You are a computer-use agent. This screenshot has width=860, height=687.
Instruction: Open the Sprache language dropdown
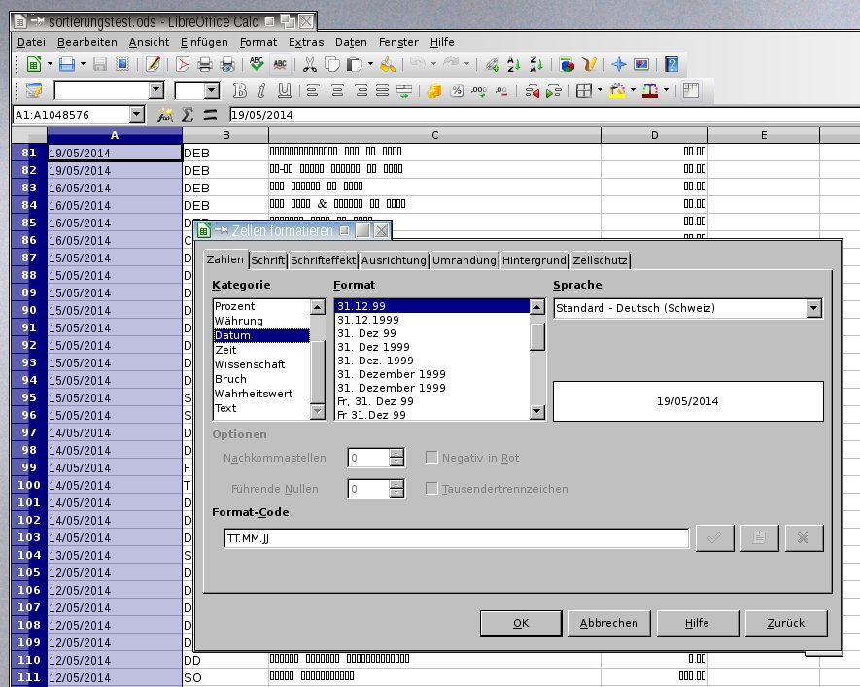coord(814,308)
